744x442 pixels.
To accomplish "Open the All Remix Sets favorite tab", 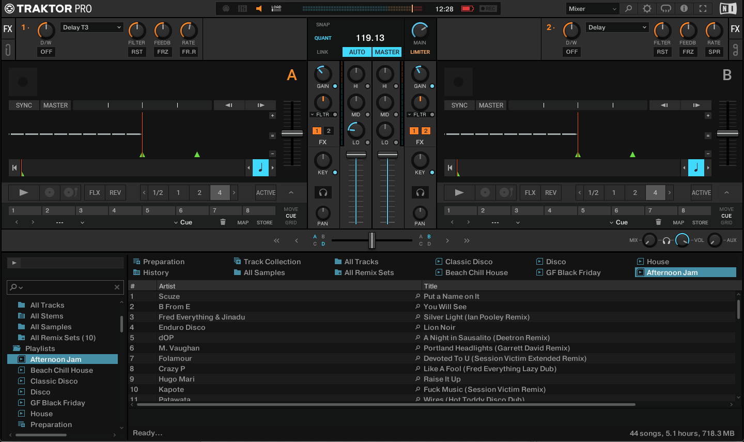I will (x=364, y=272).
